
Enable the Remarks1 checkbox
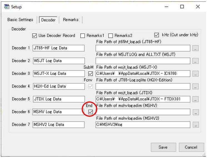[x=83, y=35]
